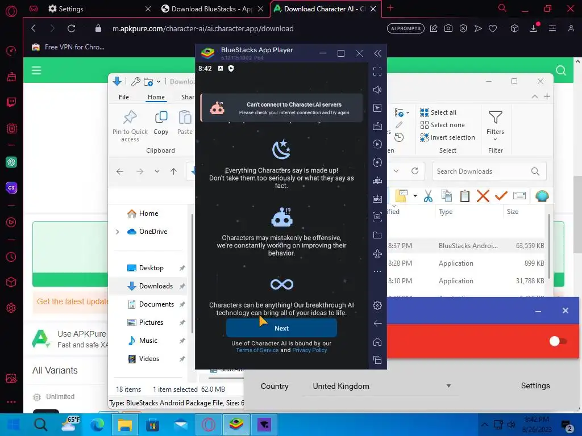Screen dimensions: 582x436
Task: Open the Country dropdown showing United Kingdom
Action: pyautogui.click(x=381, y=386)
